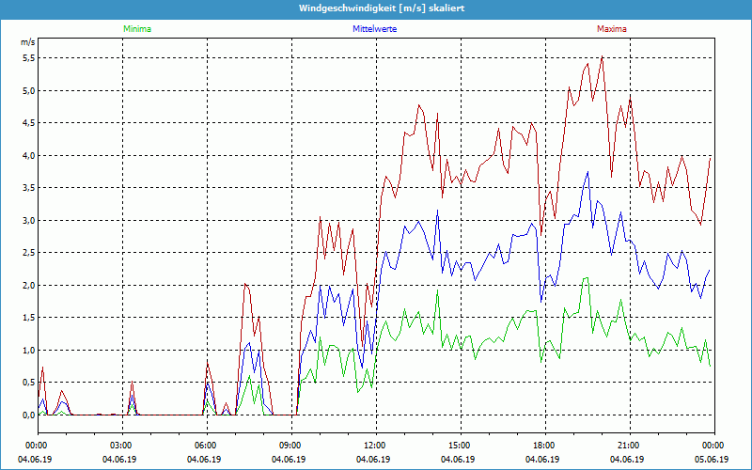This screenshot has width=752, height=470.
Task: Click the 18:00 time axis label
Action: click(x=544, y=446)
